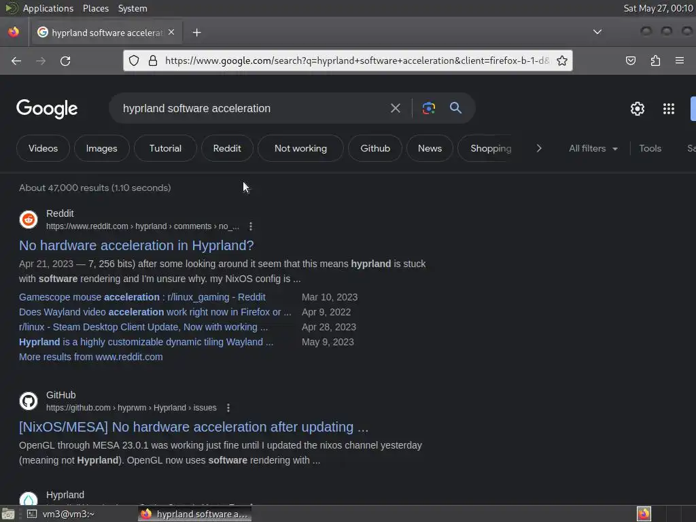
Task: Open the list all tabs chevron
Action: coord(597,32)
